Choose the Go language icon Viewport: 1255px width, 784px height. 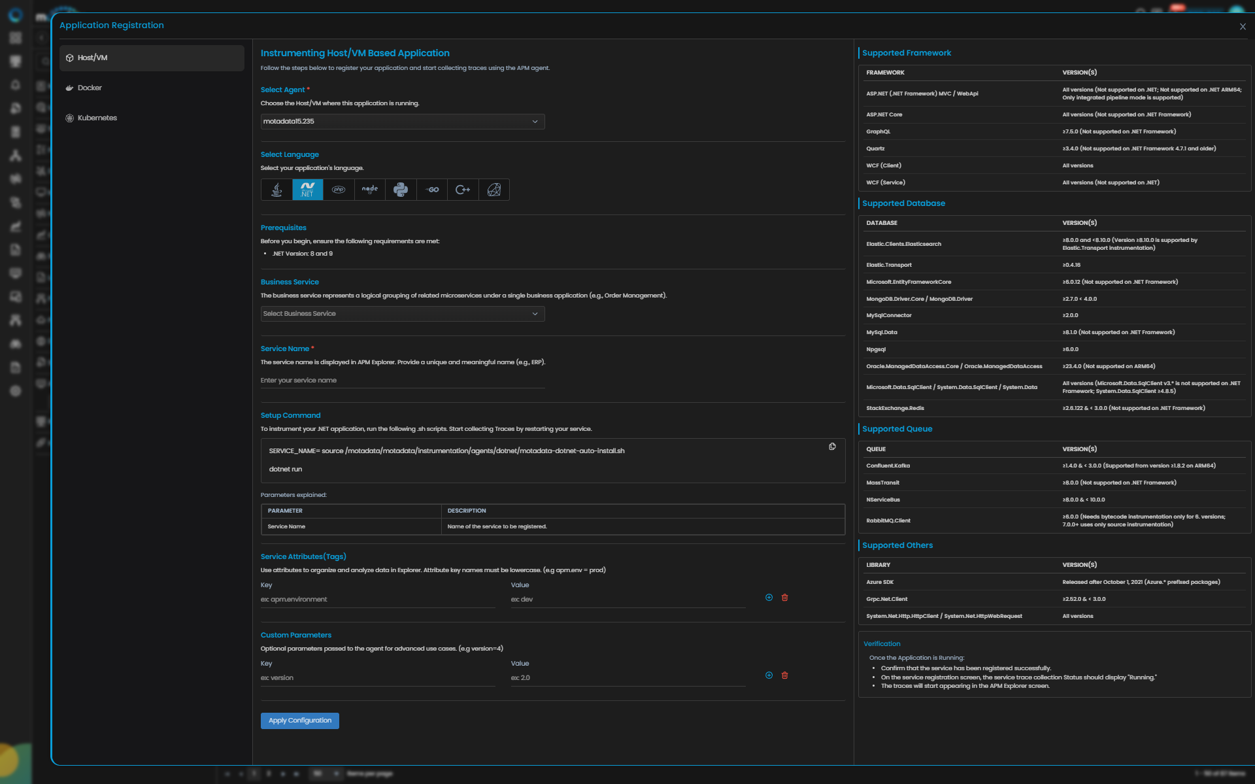[x=432, y=190]
